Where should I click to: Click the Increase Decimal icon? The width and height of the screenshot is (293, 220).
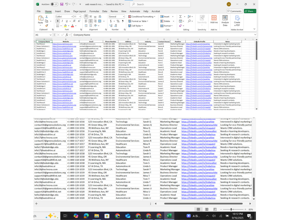(x=111, y=26)
